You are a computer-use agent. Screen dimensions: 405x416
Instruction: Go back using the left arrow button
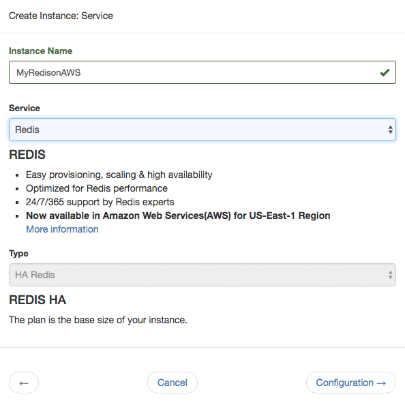24,383
